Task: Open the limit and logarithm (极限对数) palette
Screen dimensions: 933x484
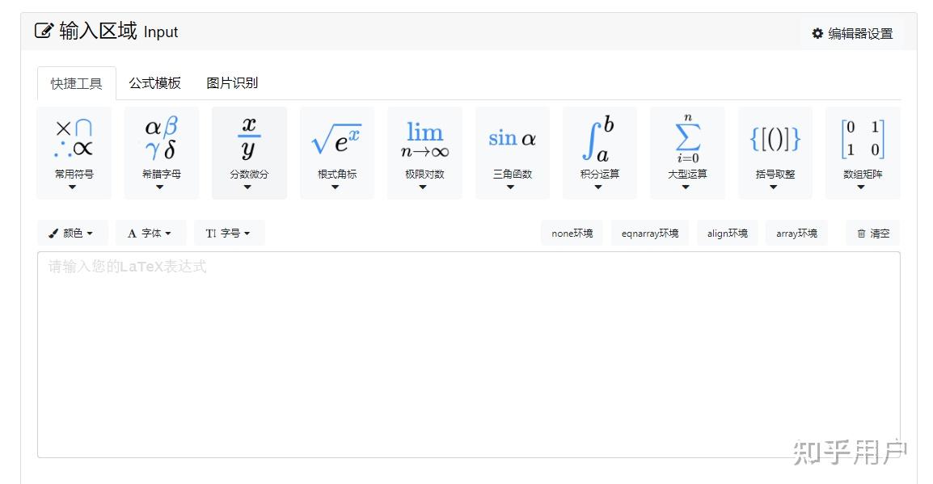Action: [424, 152]
